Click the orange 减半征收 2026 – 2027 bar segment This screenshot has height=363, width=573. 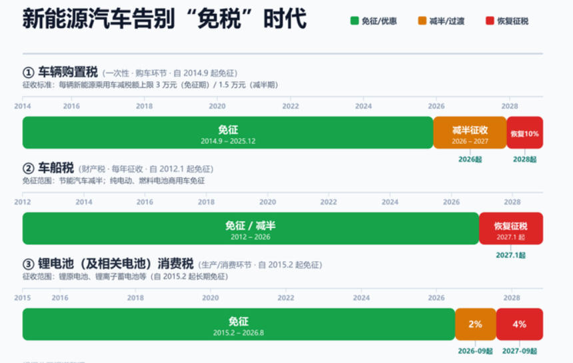(470, 133)
